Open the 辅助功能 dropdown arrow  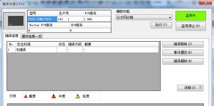point(170,18)
